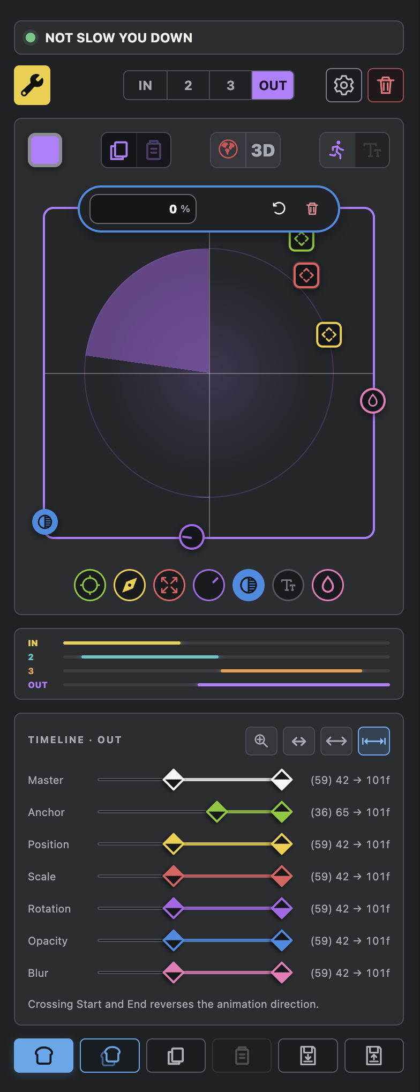Toggle the 3D mode button
This screenshot has width=420, height=1092.
(x=263, y=150)
